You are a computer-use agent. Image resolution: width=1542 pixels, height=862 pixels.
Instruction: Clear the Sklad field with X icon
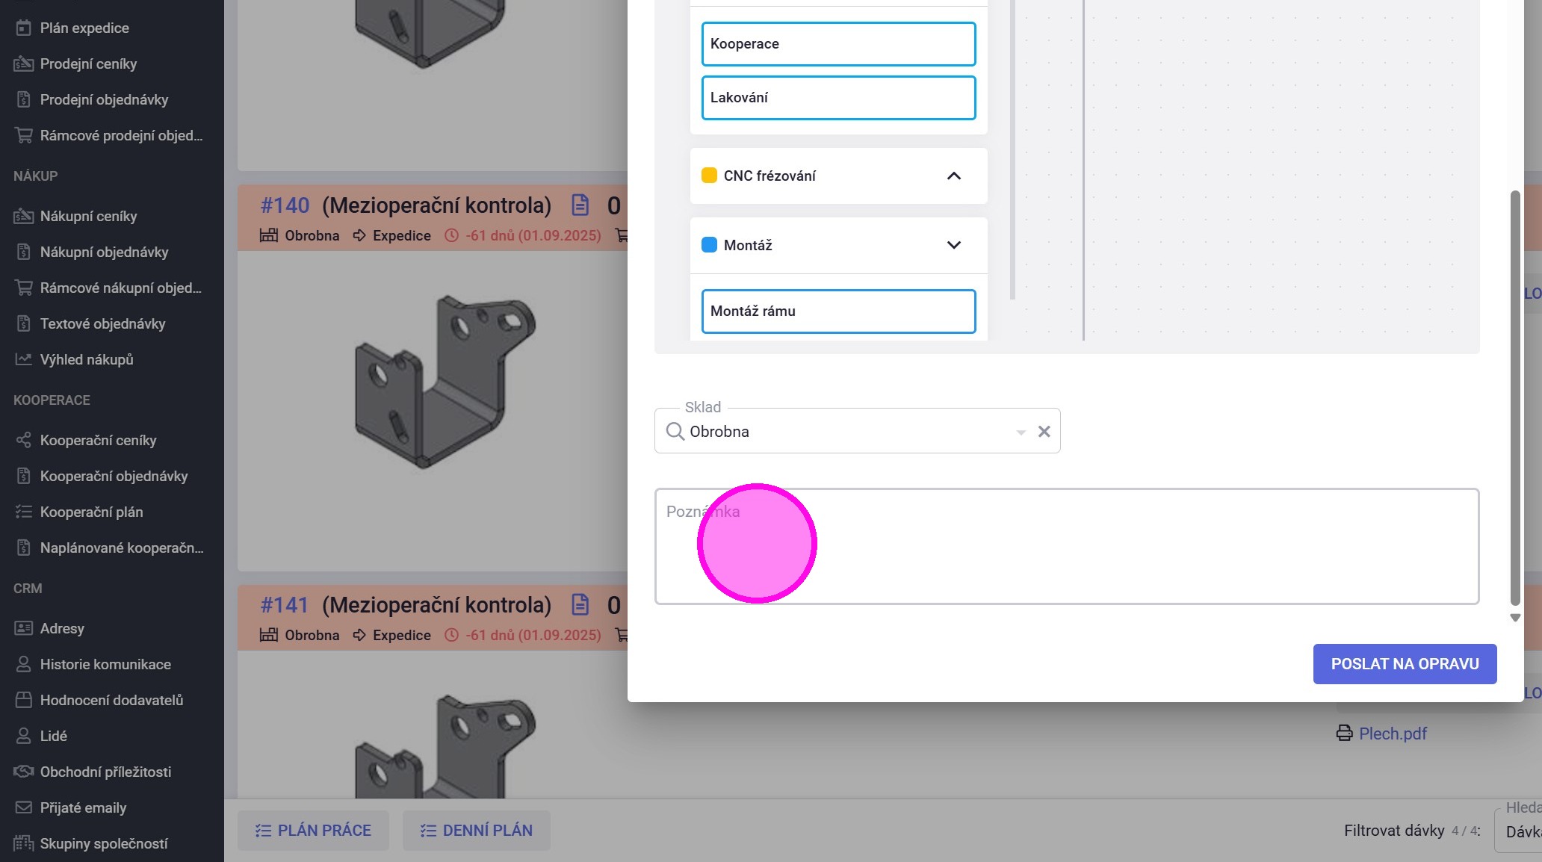1044,431
